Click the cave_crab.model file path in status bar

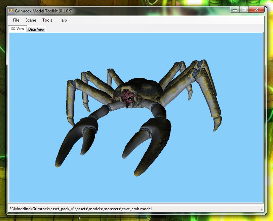coord(80,209)
